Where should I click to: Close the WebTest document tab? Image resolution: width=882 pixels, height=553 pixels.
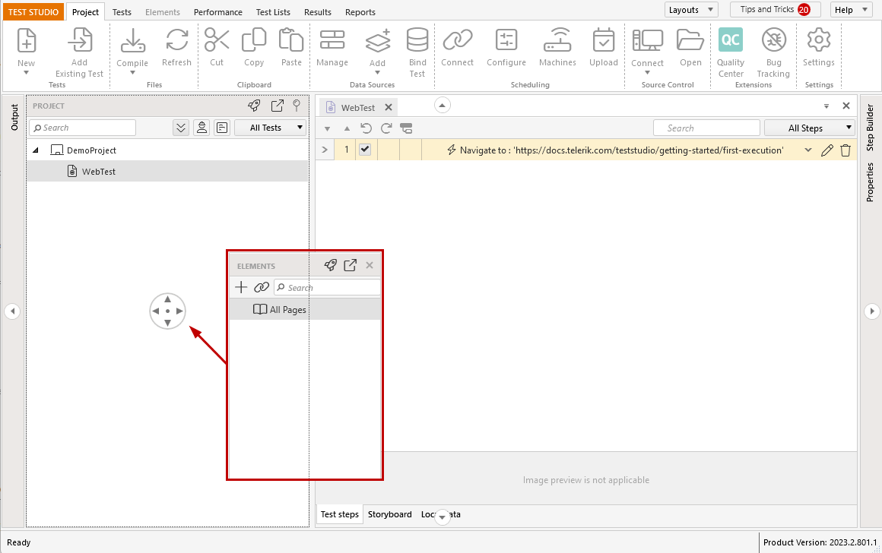coord(388,107)
